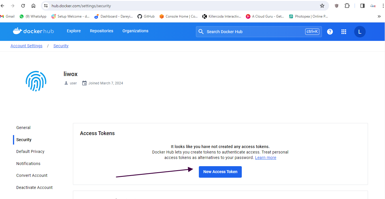Bookmark page with the star icon
The image size is (385, 199).
pyautogui.click(x=322, y=6)
